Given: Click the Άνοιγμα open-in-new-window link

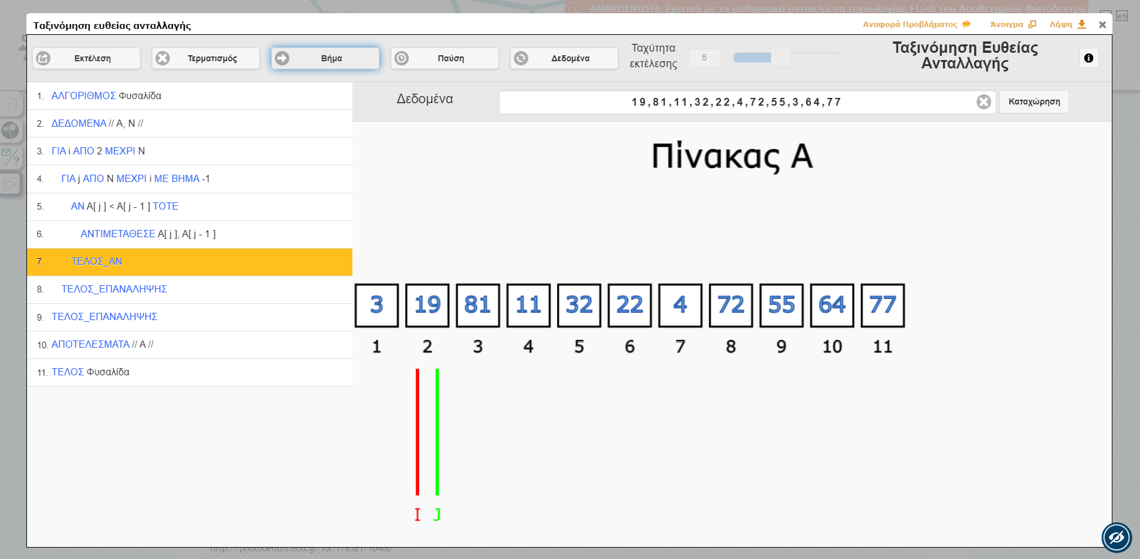Looking at the screenshot, I should click(1012, 25).
